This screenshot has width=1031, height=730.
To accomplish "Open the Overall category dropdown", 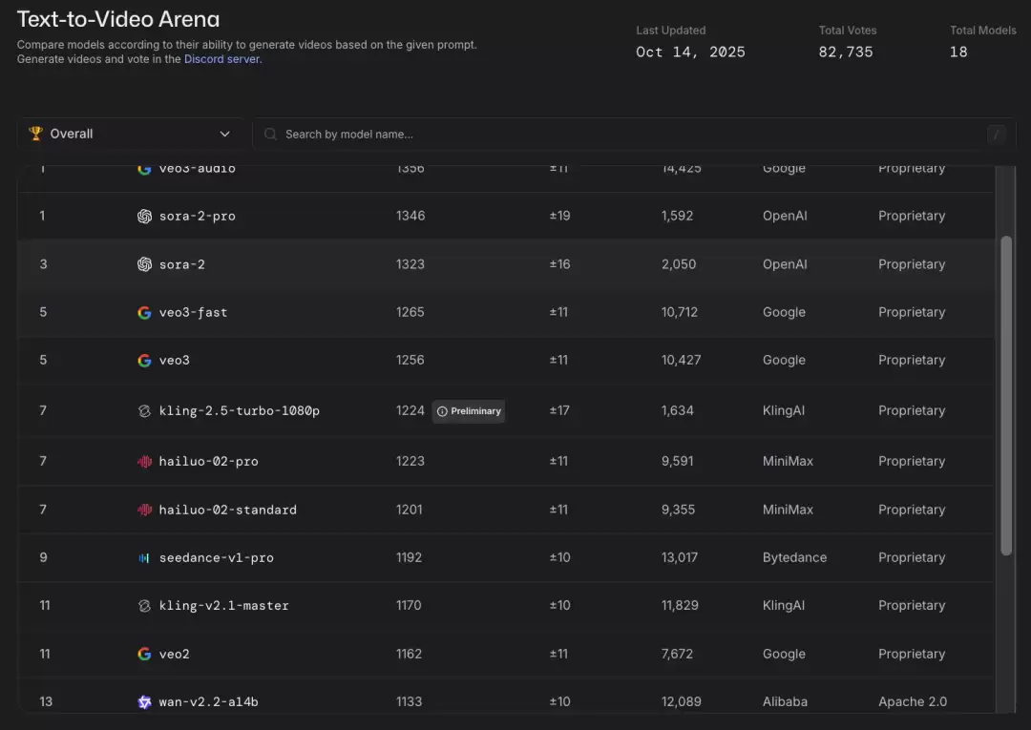I will [x=130, y=134].
